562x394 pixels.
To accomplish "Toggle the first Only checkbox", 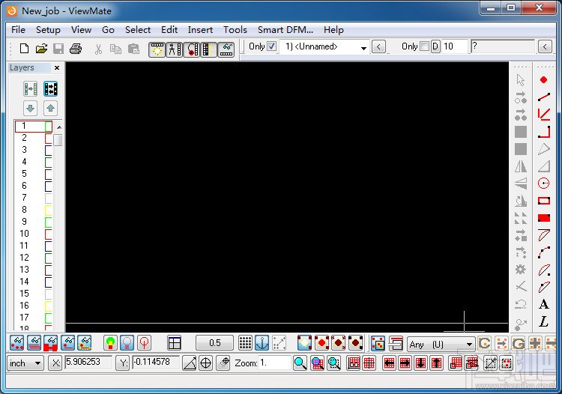I will click(272, 46).
